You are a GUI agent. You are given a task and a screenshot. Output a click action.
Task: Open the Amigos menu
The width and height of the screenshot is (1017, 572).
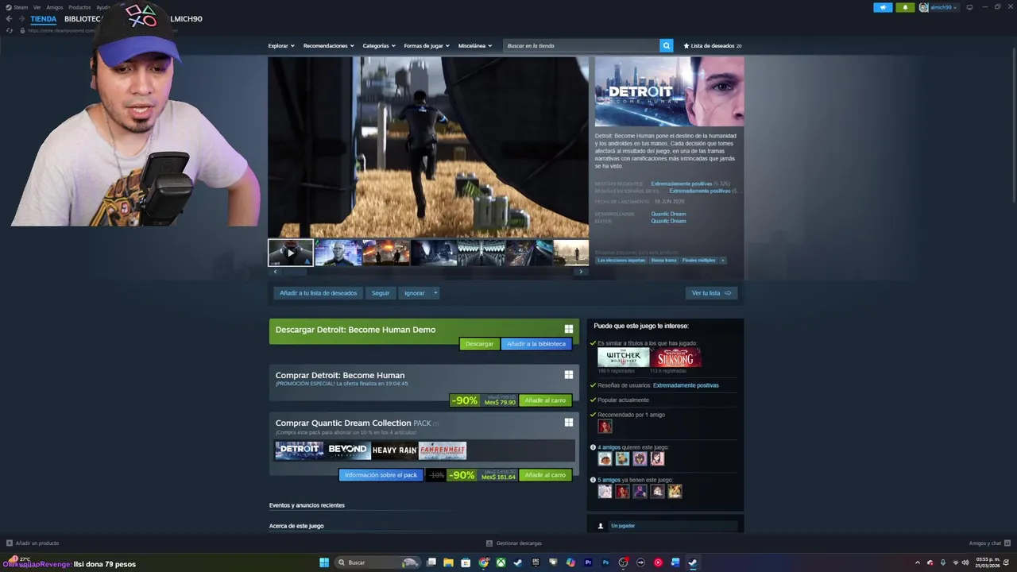coord(54,7)
